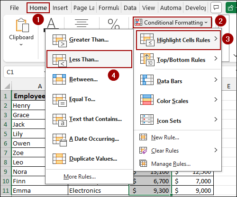This screenshot has width=237, height=197.
Task: Click the Duplicate Values icon
Action: point(59,159)
